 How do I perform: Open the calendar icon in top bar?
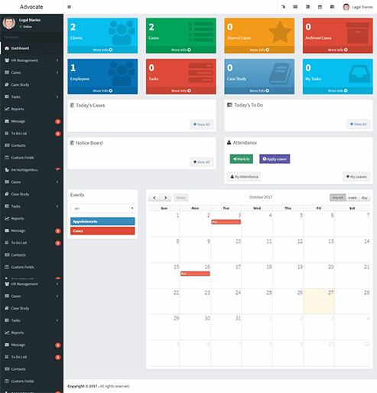coord(320,7)
